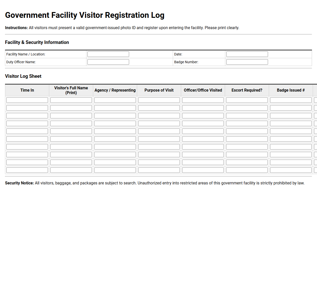The width and height of the screenshot is (317, 281).
Task: Click the 'Security Notice:' bold text
Action: 19,183
